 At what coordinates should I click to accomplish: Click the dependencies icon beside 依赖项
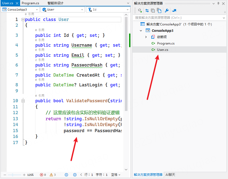click(153, 37)
